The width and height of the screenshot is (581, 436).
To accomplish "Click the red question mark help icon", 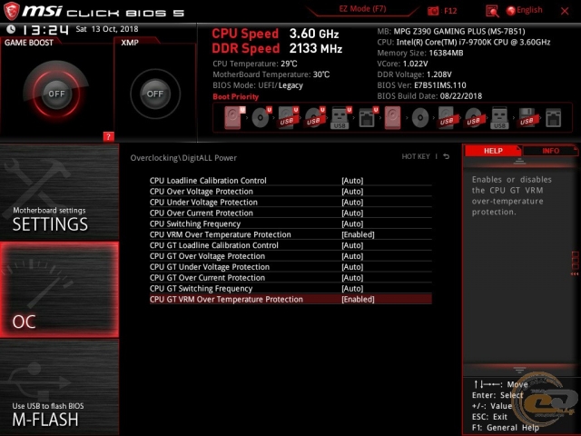I will point(109,136).
